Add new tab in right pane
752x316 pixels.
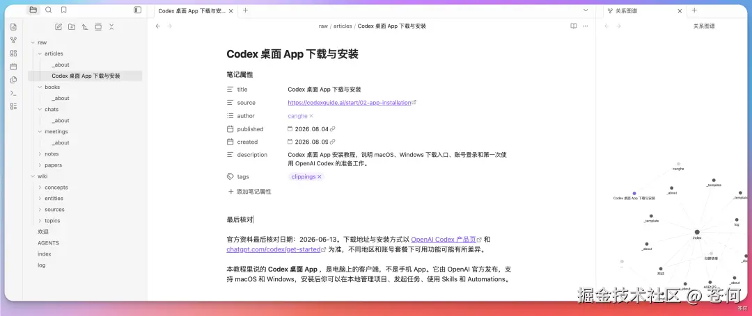694,10
